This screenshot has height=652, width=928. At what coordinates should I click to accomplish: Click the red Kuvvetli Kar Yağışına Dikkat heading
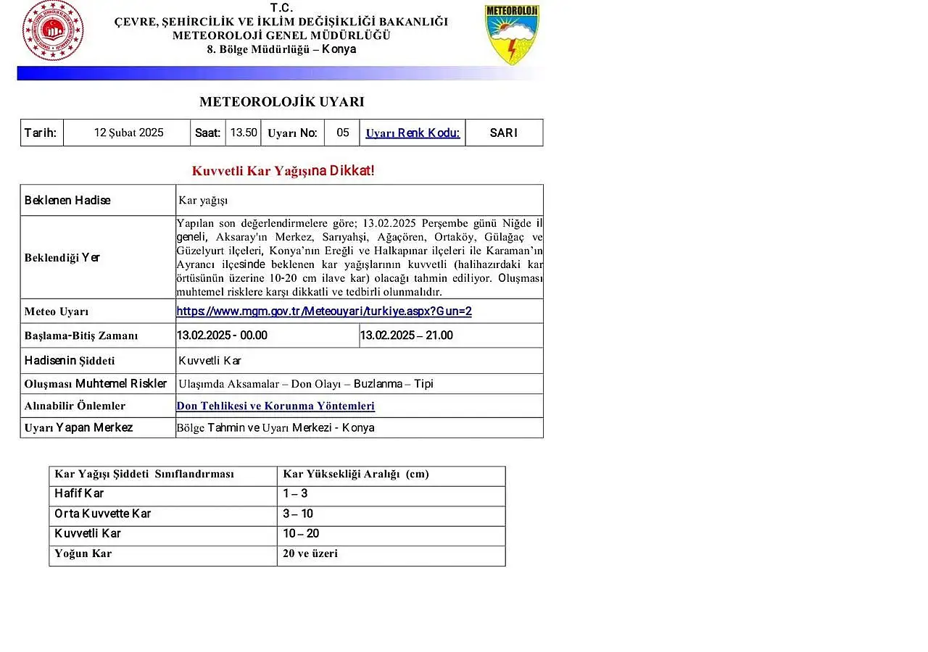(283, 171)
